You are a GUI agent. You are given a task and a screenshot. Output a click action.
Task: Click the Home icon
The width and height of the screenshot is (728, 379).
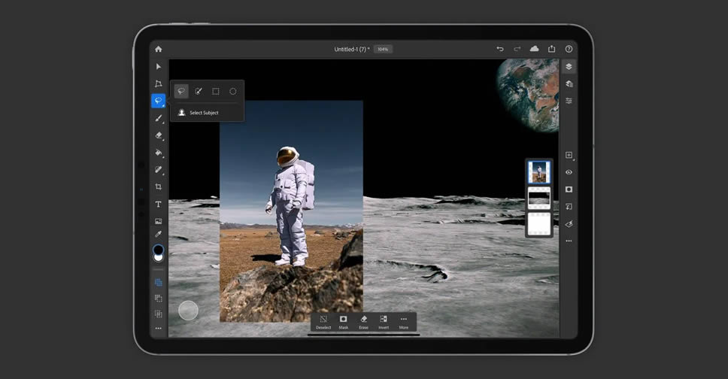[x=159, y=49]
